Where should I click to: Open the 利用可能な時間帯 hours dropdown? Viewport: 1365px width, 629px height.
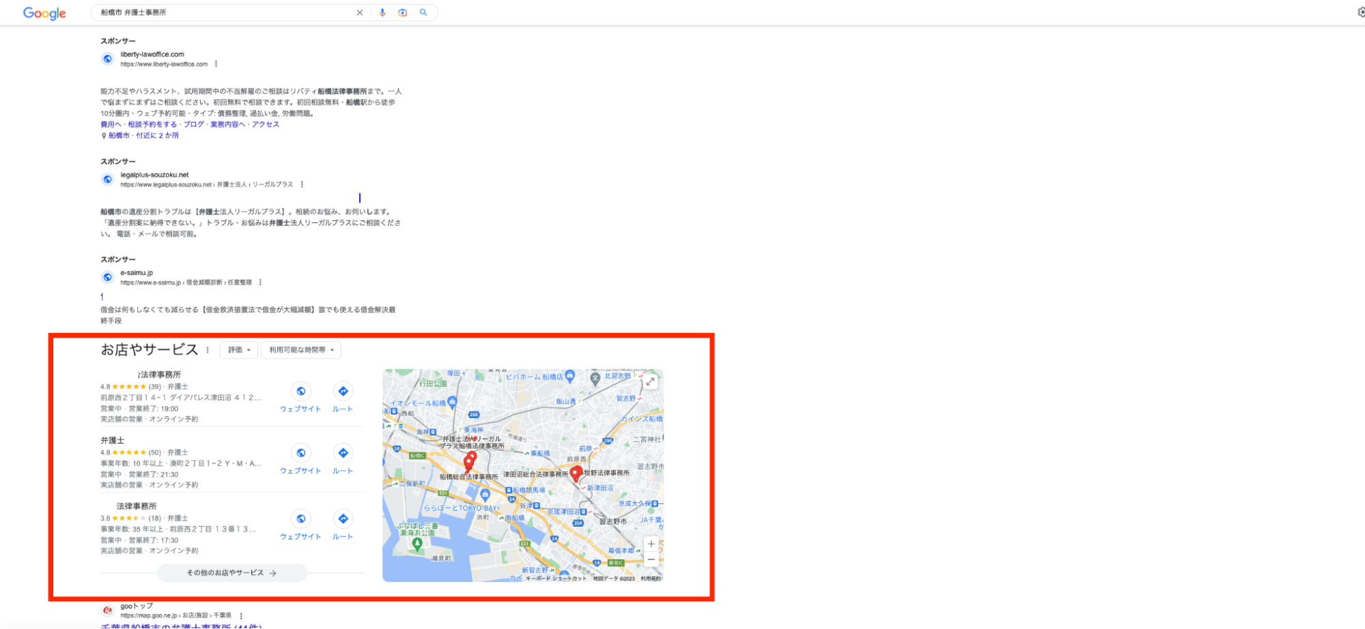click(300, 350)
